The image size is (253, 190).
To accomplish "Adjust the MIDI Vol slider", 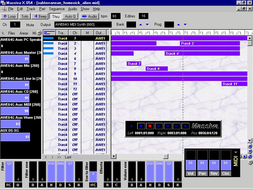I will pyautogui.click(x=191, y=160).
